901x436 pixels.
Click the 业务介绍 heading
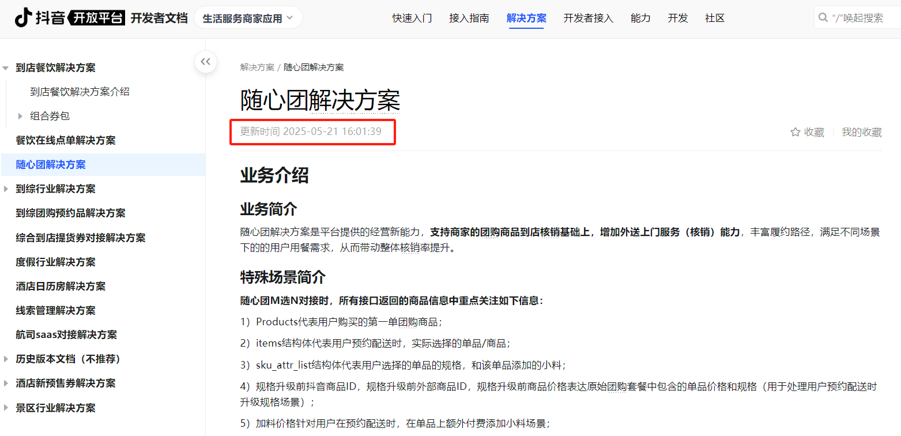(274, 175)
